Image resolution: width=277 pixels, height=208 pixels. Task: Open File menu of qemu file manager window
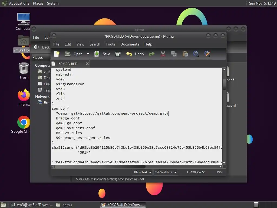click(x=36, y=37)
